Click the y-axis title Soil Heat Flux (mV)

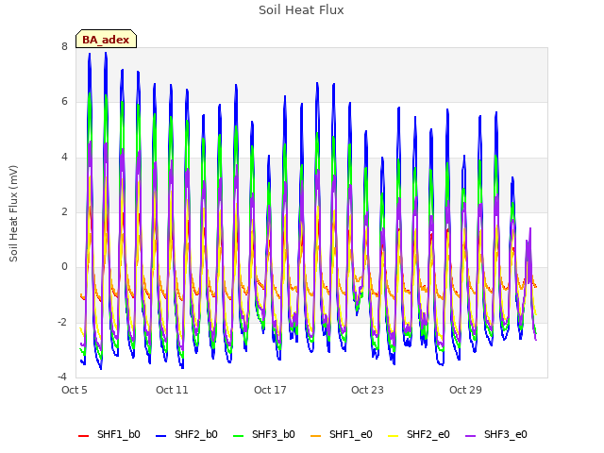[x=13, y=214]
